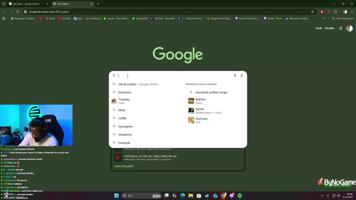Viewport: 356px width, 200px height.
Task: Open File Explorer from taskbar
Action: point(191,196)
